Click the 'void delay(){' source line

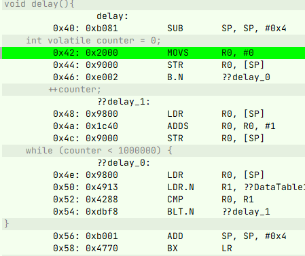point(154,5)
